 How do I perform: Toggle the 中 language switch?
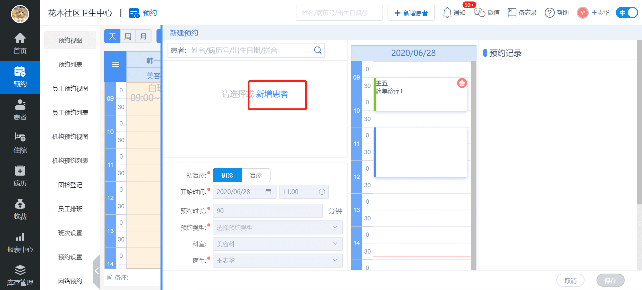coord(627,13)
